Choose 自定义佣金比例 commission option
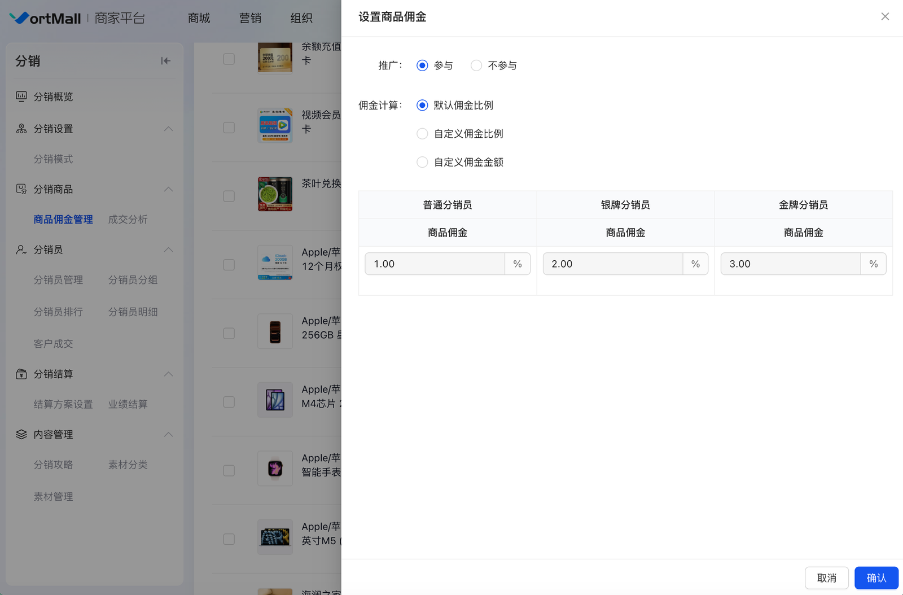The image size is (903, 595). (422, 134)
